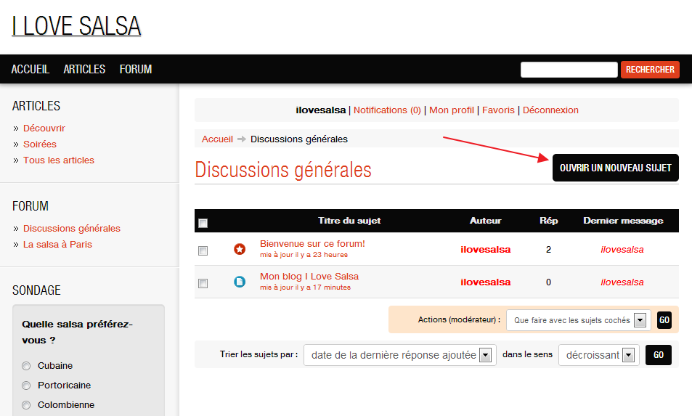Screen dimensions: 692x416
Task: Open Favoris link
Action: 498,110
